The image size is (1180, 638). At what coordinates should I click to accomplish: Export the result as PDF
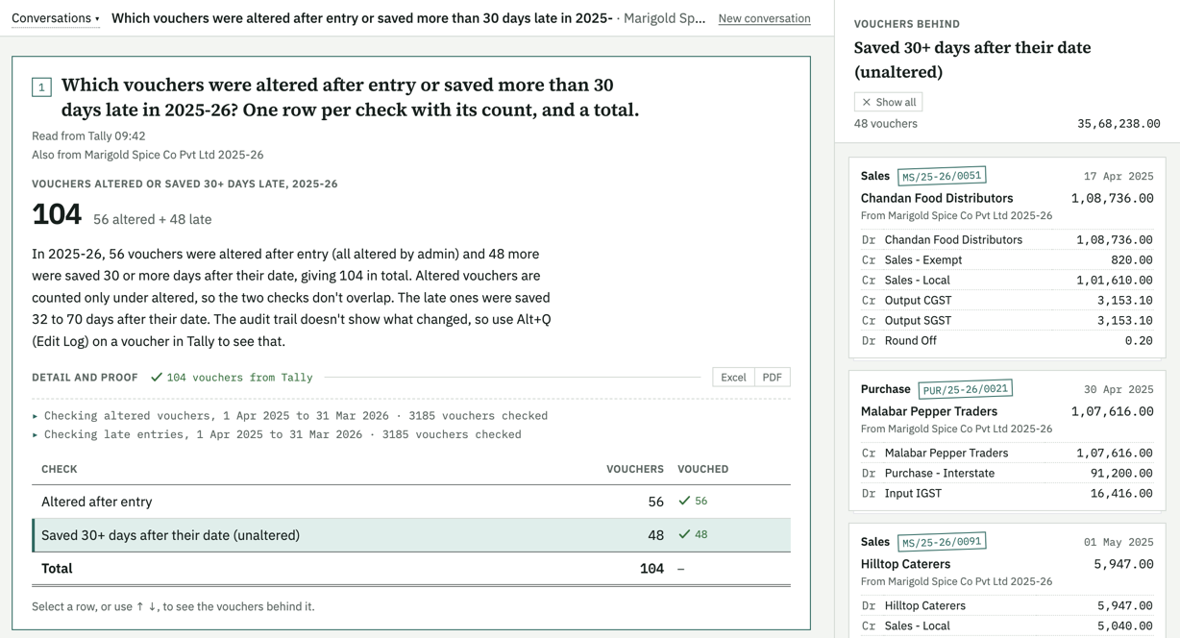[772, 377]
